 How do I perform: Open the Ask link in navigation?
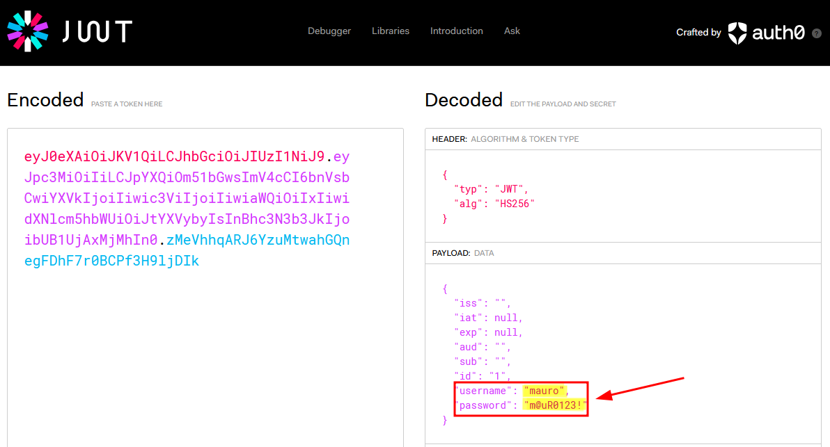(x=512, y=31)
